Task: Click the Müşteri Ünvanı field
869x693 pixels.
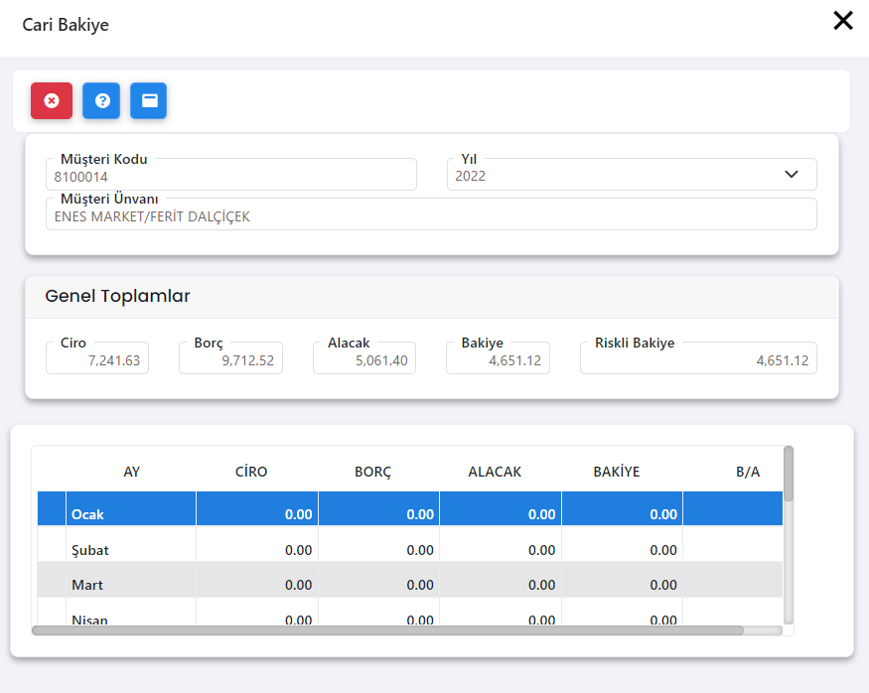Action: [x=431, y=215]
